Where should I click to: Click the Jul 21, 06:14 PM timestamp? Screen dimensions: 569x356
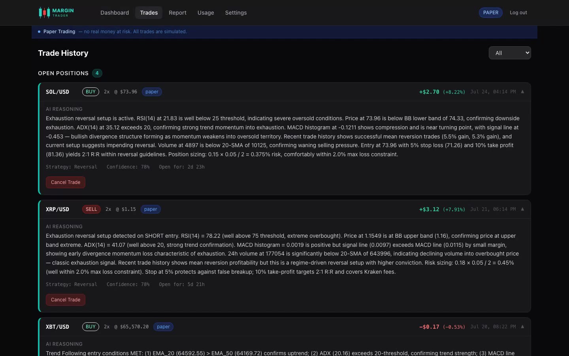(493, 209)
